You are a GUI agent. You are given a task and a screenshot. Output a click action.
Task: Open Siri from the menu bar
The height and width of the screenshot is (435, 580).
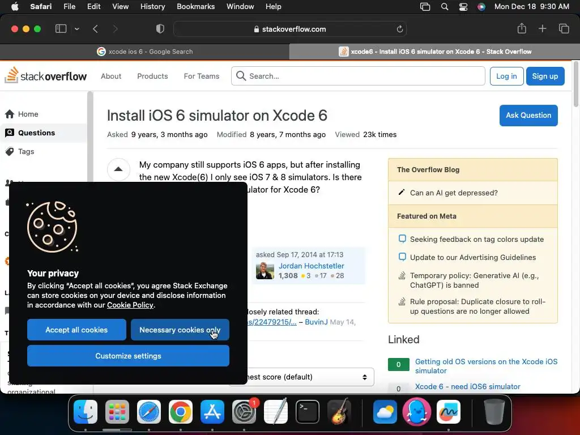click(x=481, y=6)
